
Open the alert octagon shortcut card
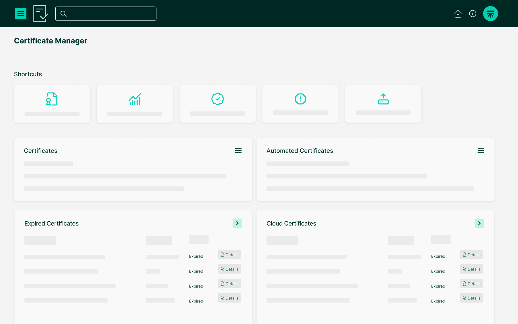pyautogui.click(x=300, y=104)
